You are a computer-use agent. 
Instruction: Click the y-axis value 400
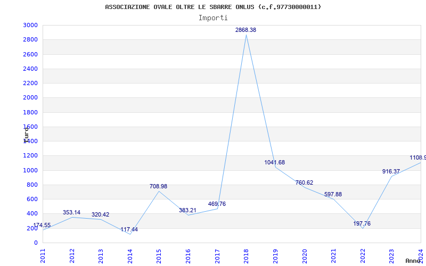(32, 214)
